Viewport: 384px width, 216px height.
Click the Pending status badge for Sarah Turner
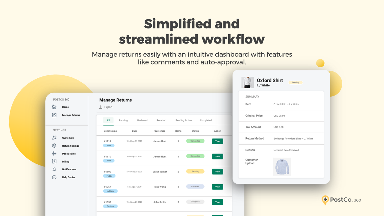pyautogui.click(x=195, y=172)
